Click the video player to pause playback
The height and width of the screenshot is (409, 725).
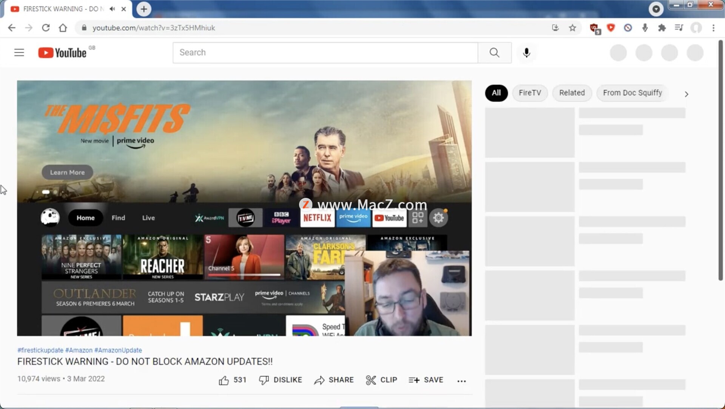click(244, 208)
